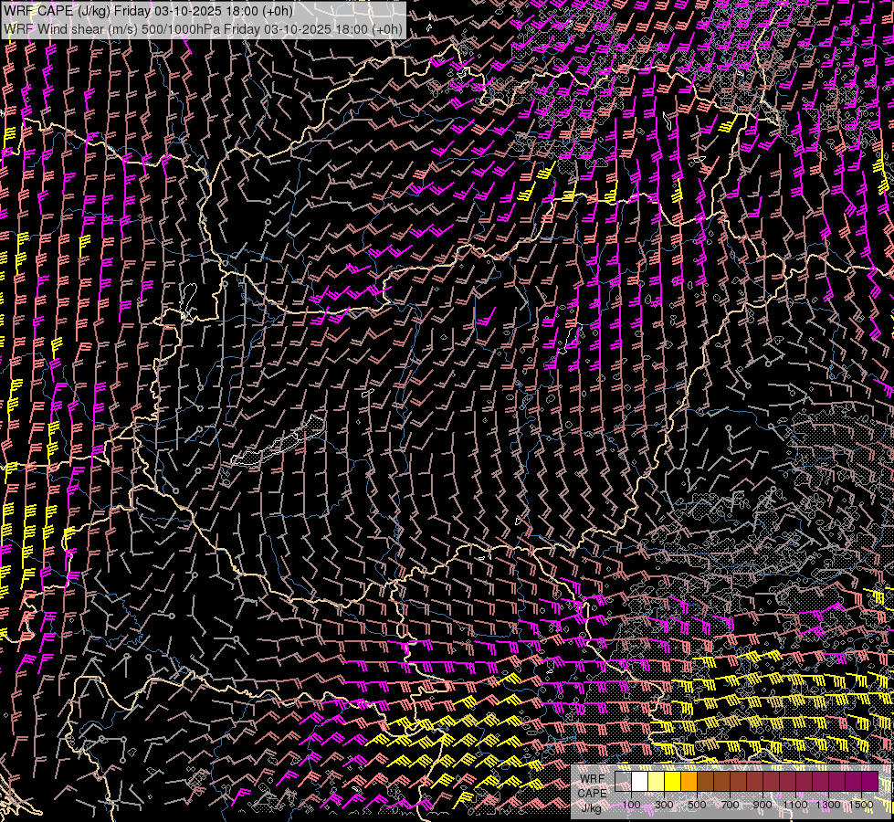The height and width of the screenshot is (822, 894).
Task: Click the 1500 label at the legend end
Action: point(861,805)
